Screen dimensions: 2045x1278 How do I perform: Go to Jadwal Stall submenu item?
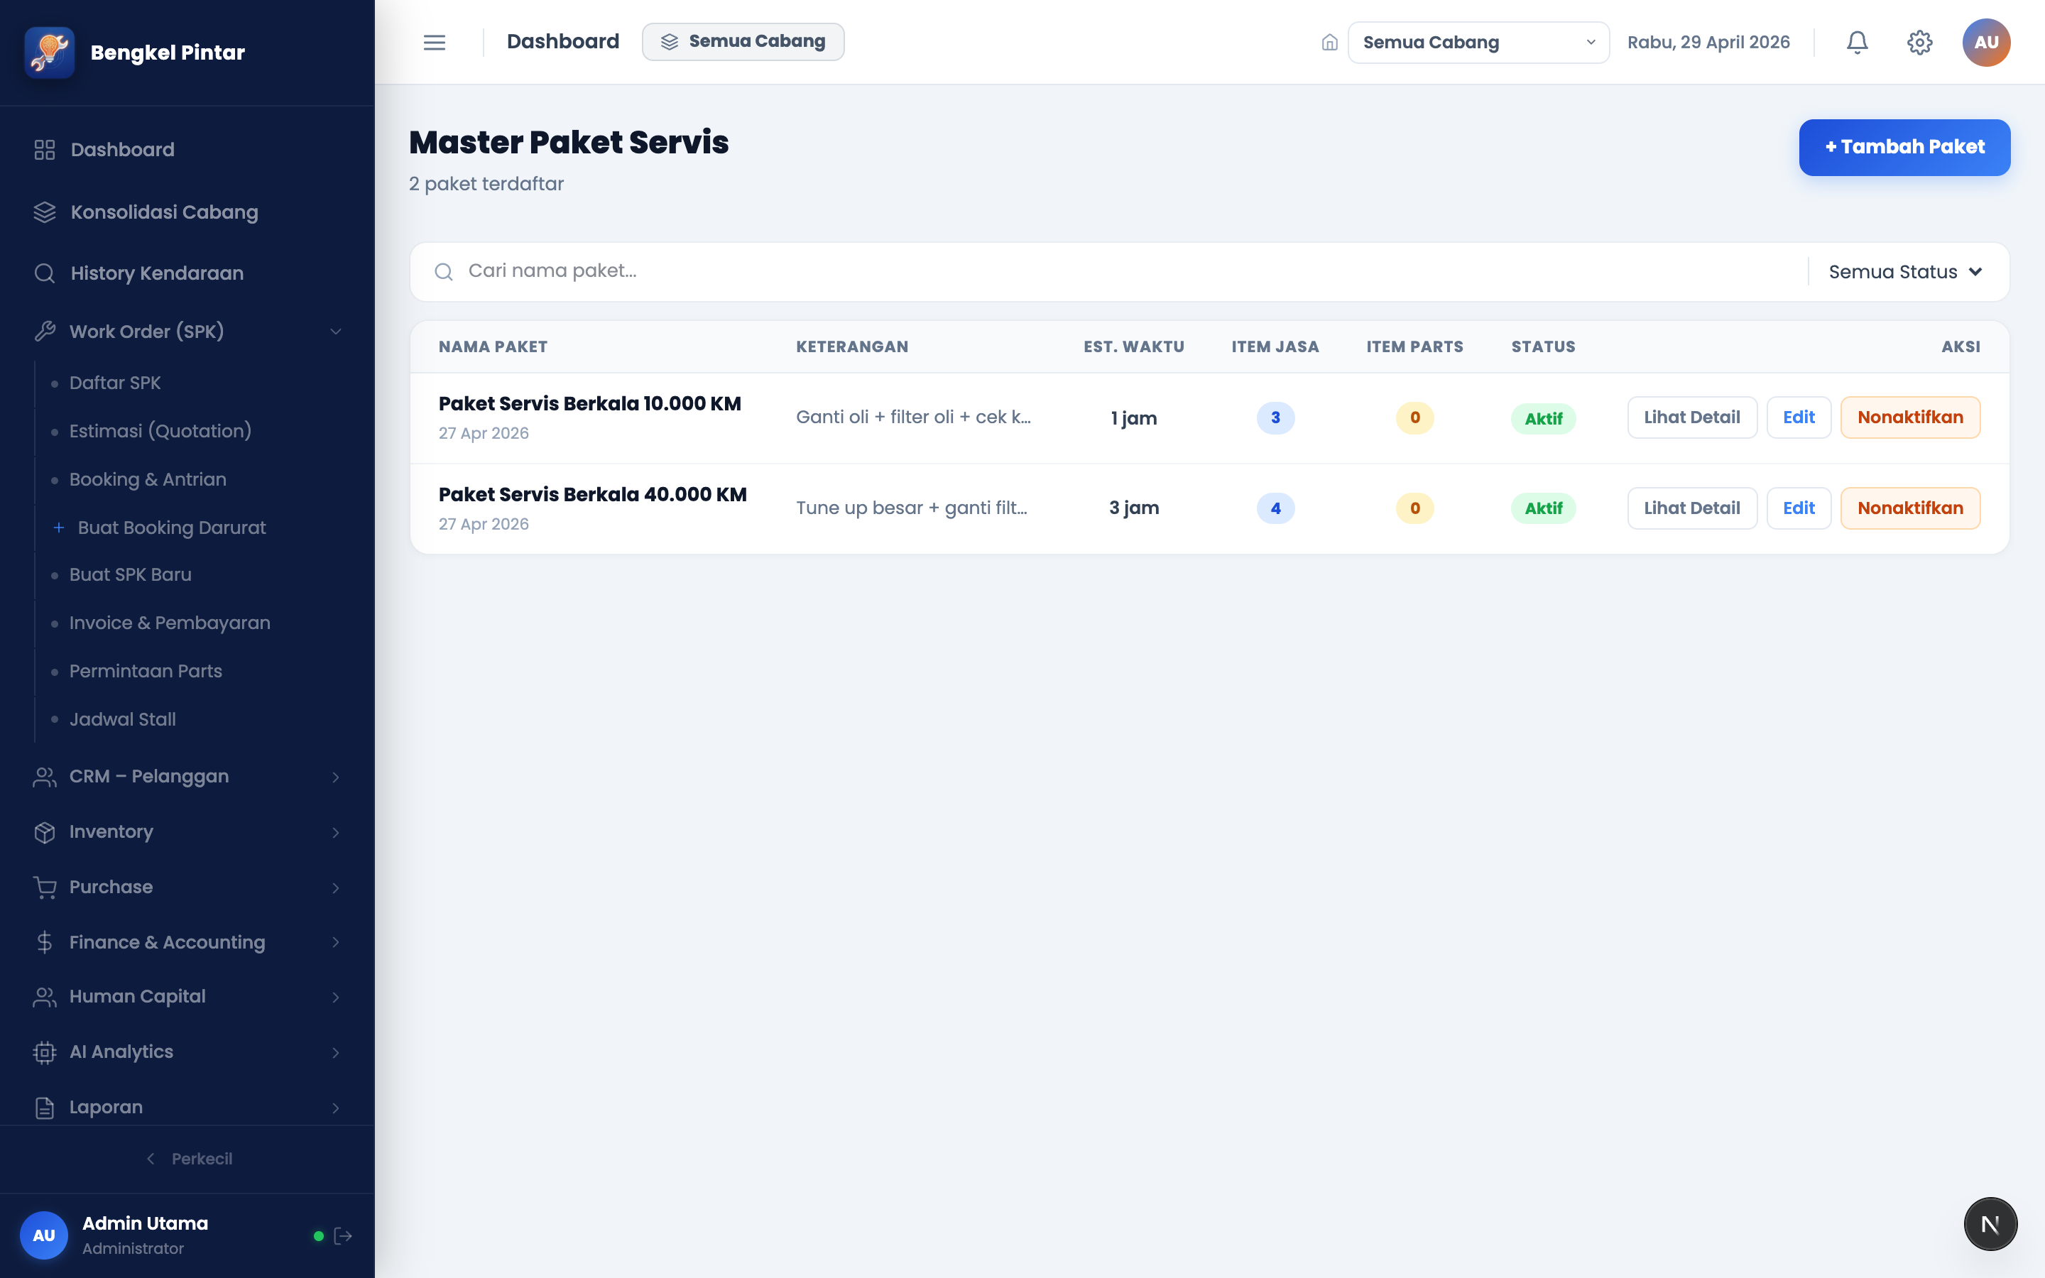click(x=123, y=719)
